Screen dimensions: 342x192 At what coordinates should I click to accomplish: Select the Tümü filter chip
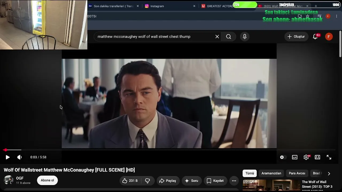click(x=250, y=173)
